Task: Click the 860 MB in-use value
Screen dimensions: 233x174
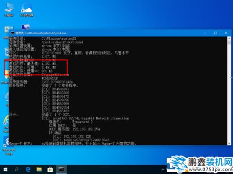Action: pos(47,71)
